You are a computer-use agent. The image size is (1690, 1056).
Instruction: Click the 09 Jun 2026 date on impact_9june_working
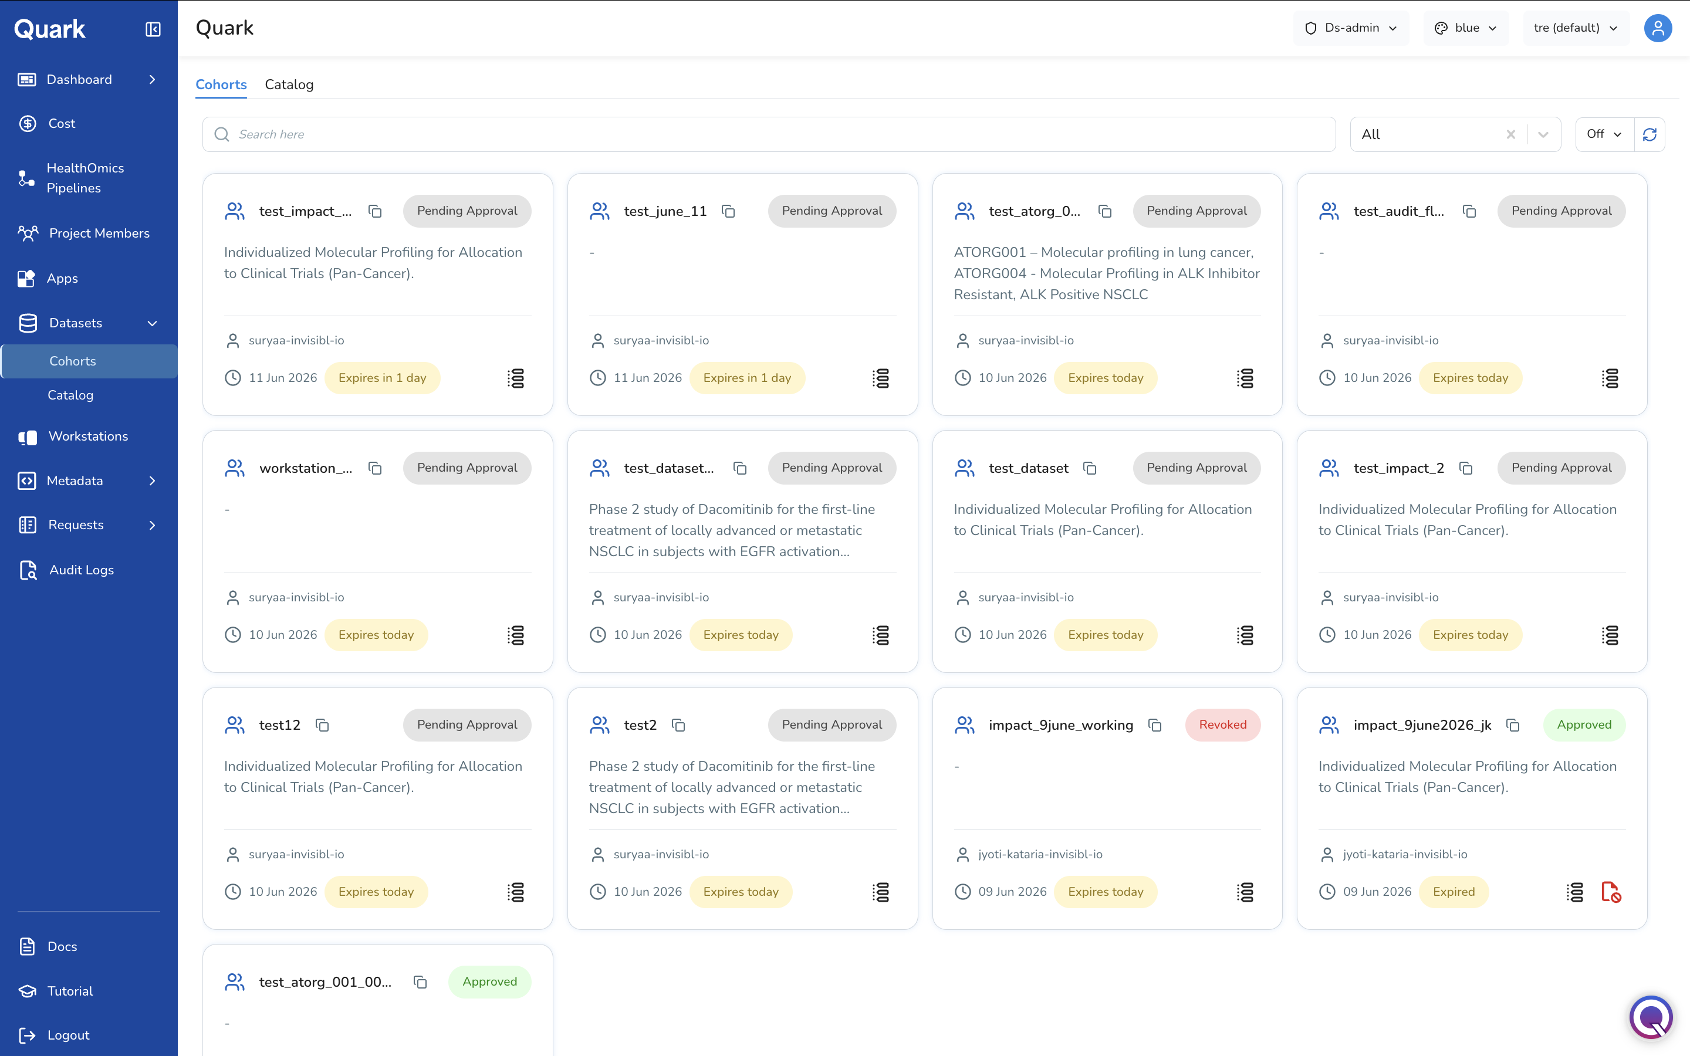click(x=1012, y=892)
